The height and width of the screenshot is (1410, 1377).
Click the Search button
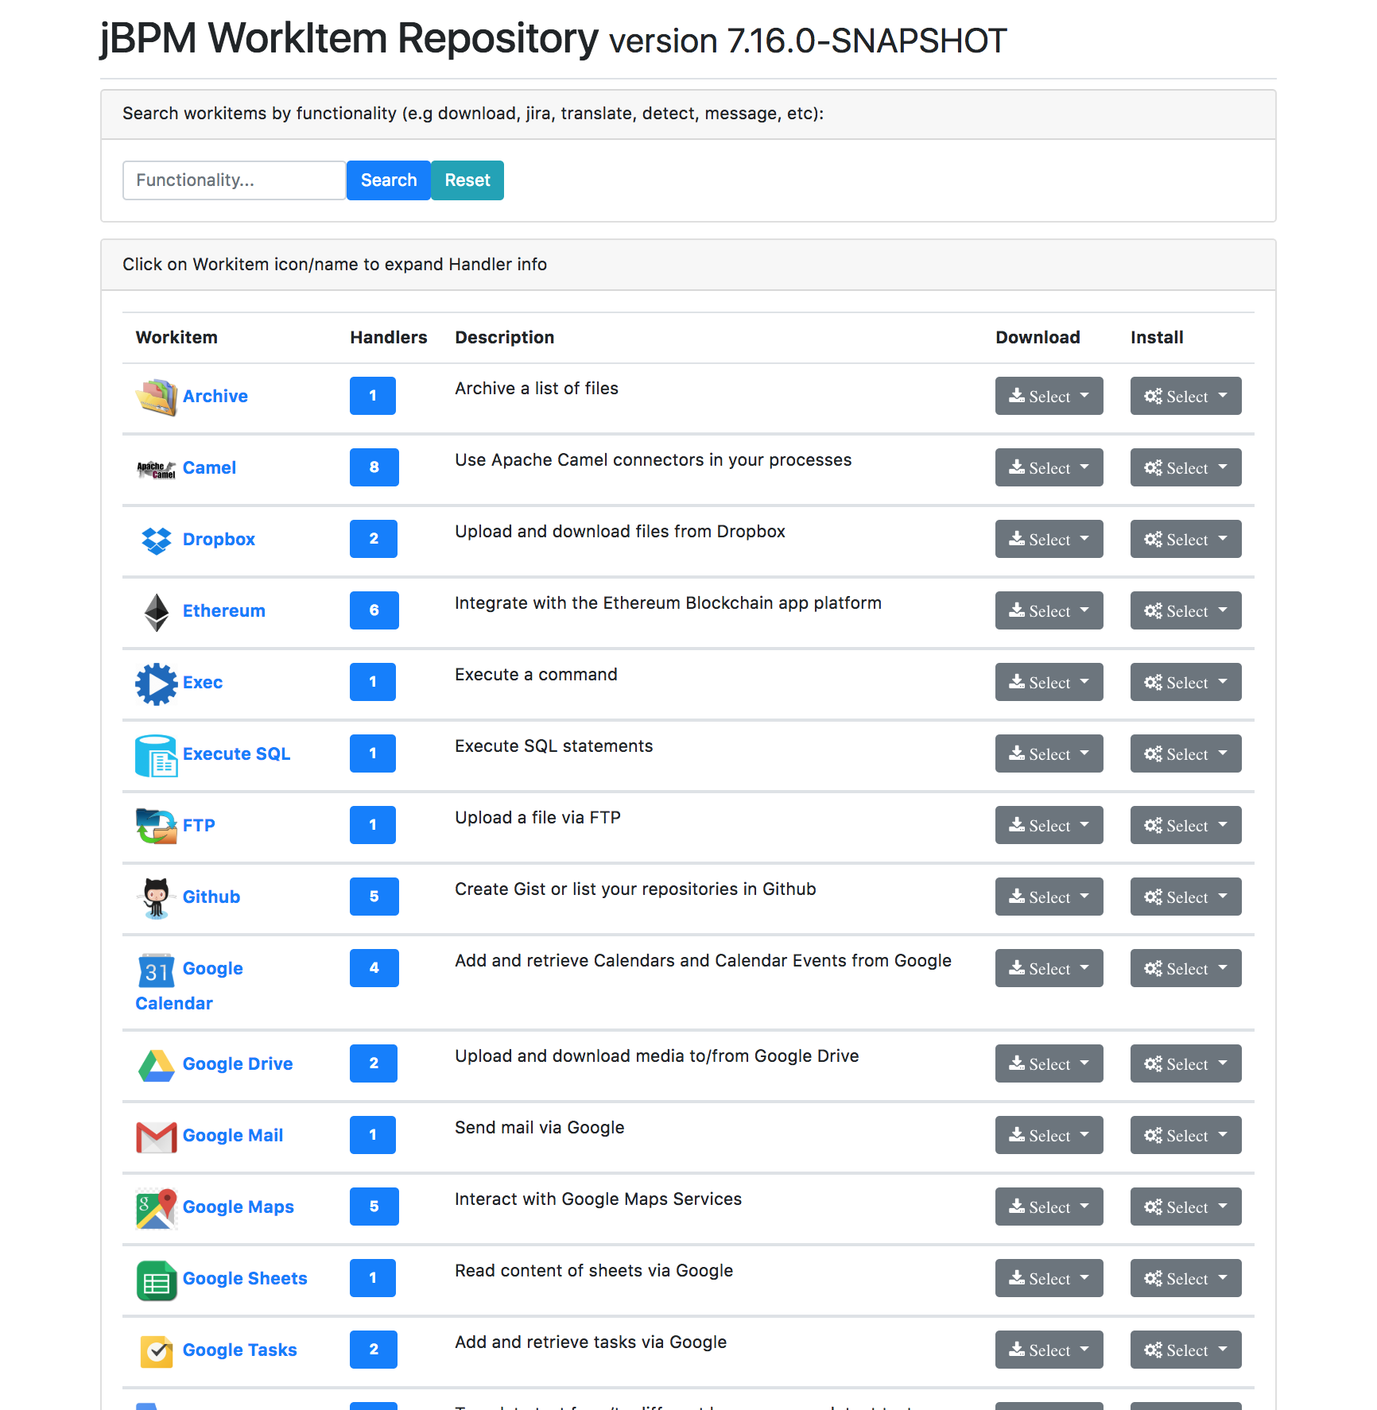click(x=389, y=180)
